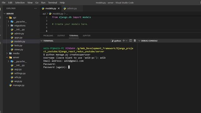Switch to the admin.py editor tab
201x113 pixels.
(x=72, y=8)
